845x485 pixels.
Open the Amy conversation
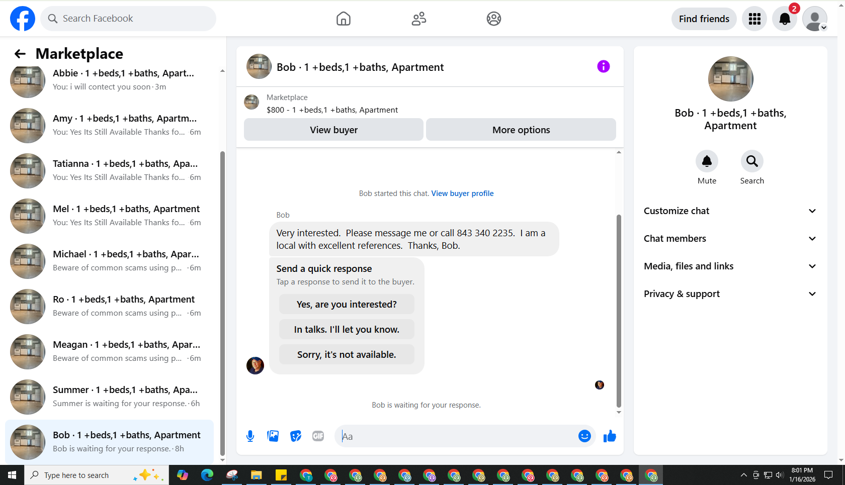110,126
